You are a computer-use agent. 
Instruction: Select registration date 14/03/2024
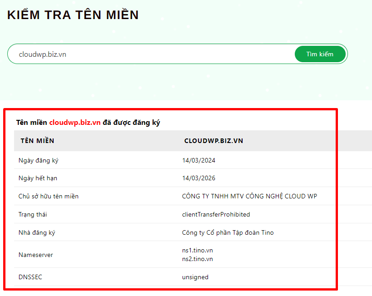pos(198,161)
